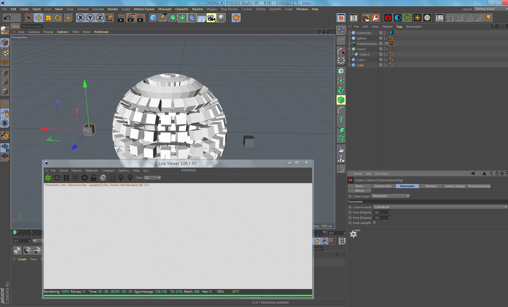Open the Render Settings clapperboard icon
The image size is (508, 307).
141,18
